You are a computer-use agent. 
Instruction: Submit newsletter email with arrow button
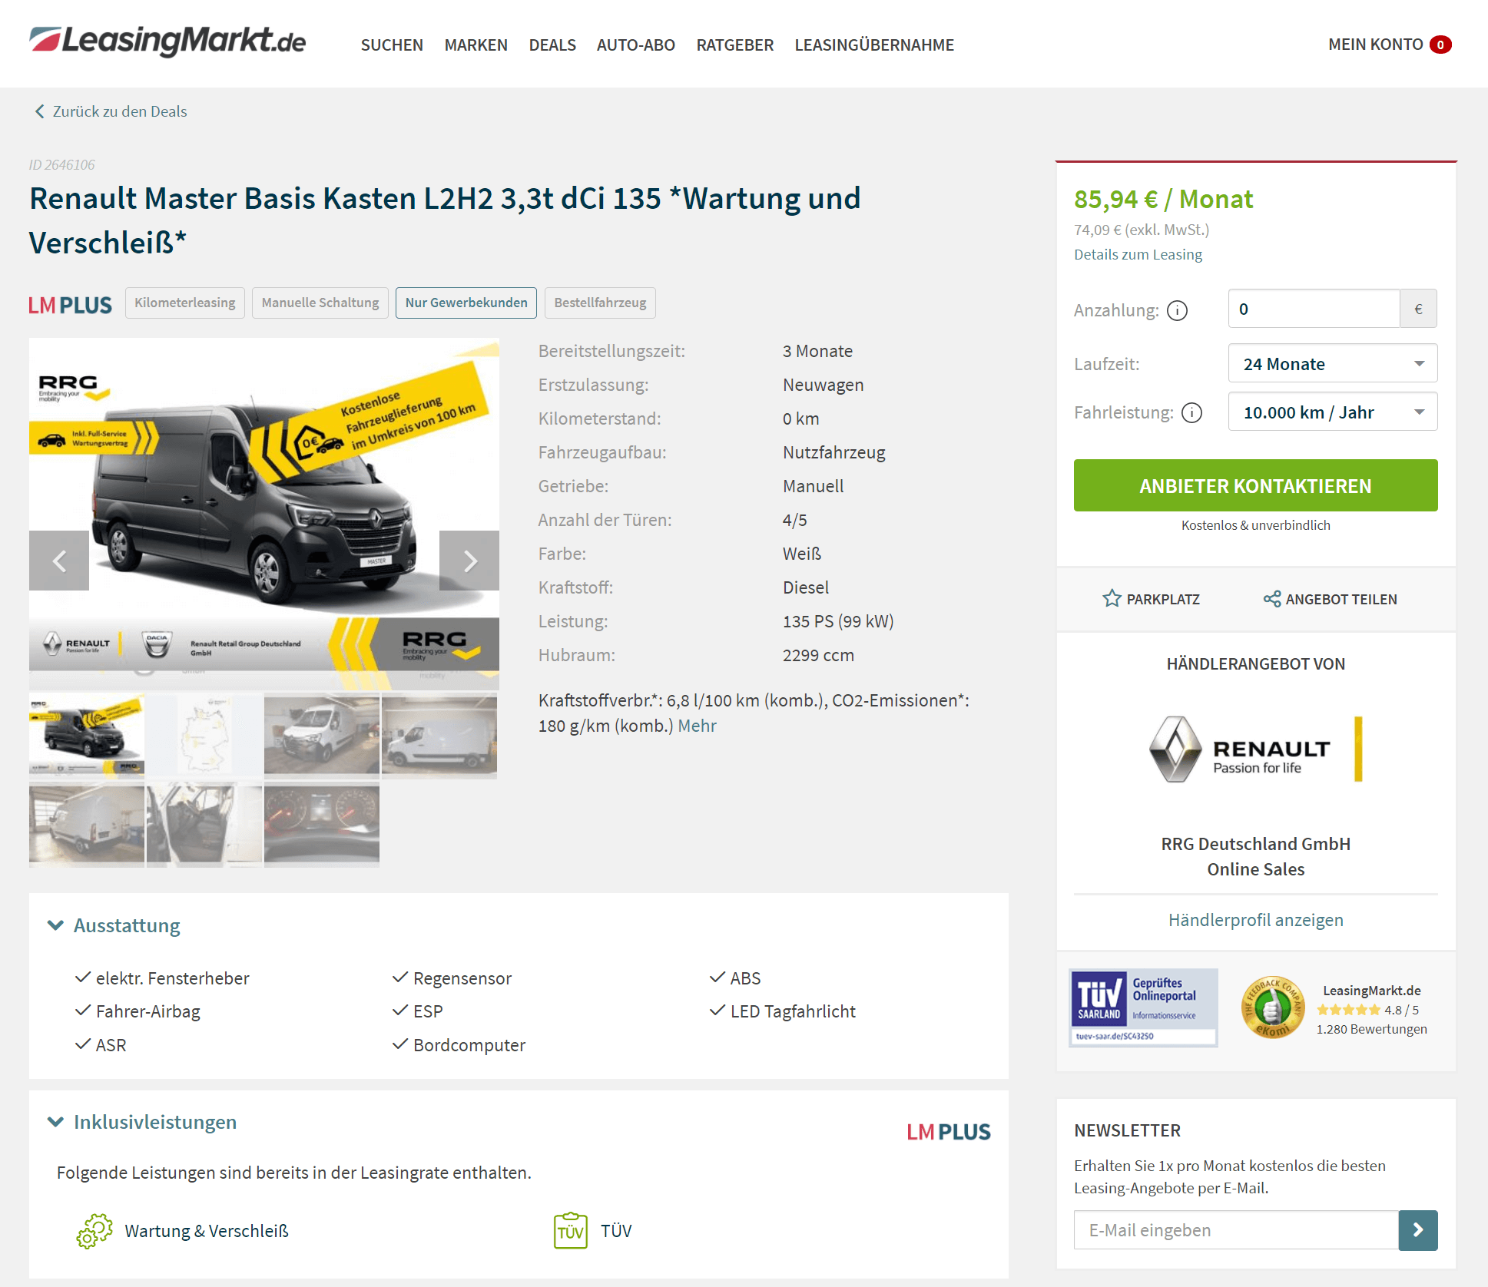coord(1417,1230)
